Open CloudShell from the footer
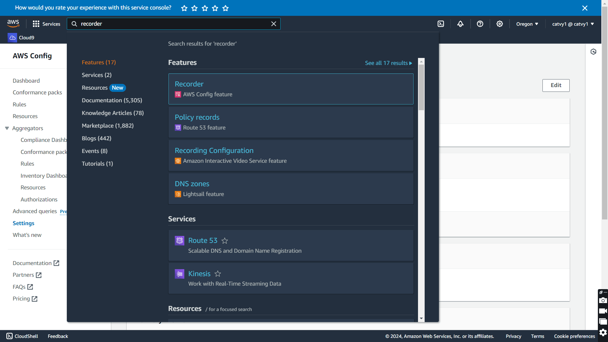The height and width of the screenshot is (342, 608). (x=22, y=336)
